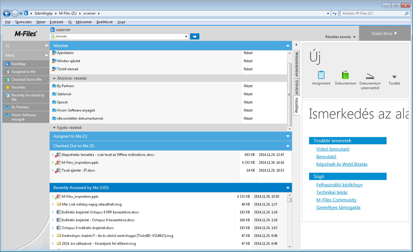Click the By Partners folder icon in sidebar

pyautogui.click(x=8, y=107)
